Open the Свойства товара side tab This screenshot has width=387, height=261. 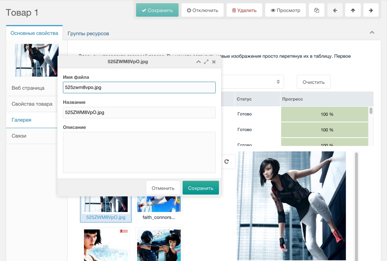coord(32,104)
